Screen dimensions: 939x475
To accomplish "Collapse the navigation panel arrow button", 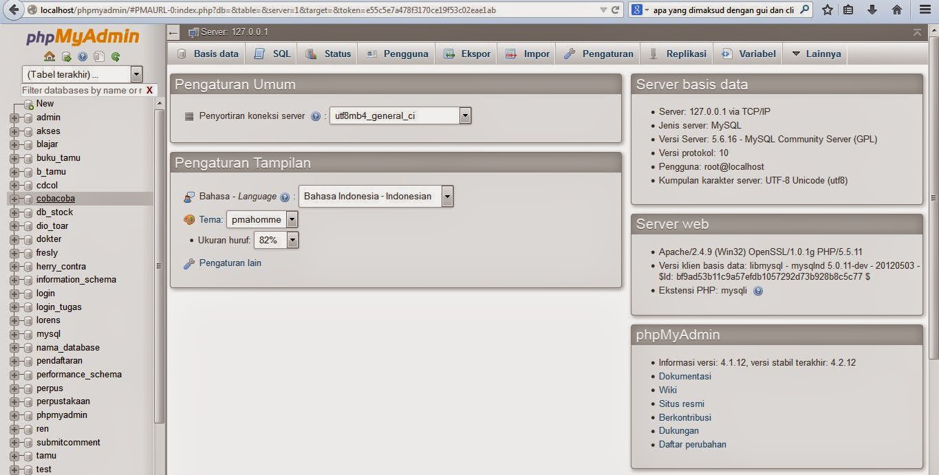I will tap(173, 32).
